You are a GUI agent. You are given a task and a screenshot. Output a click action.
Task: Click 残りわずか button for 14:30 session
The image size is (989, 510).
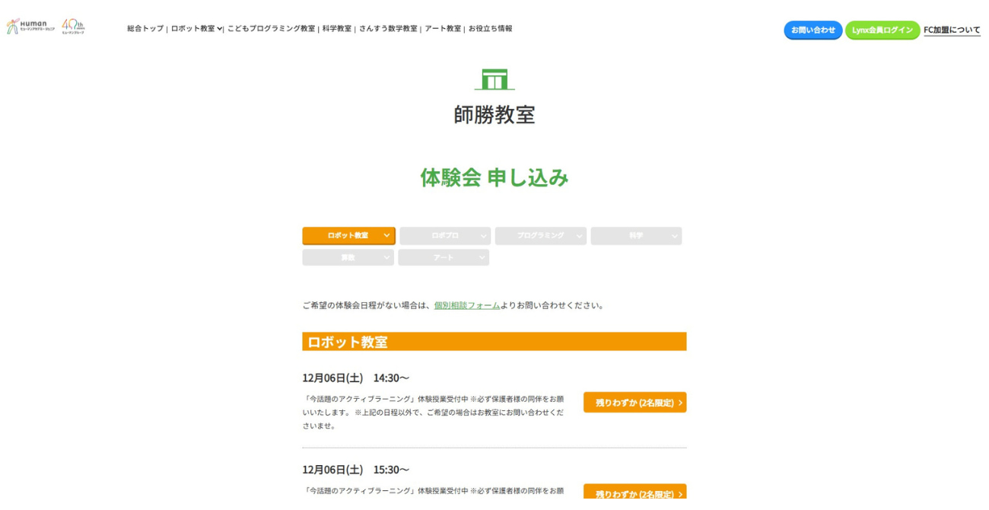point(634,403)
